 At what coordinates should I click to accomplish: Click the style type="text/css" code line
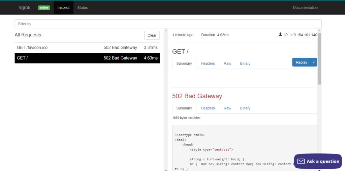click(211, 149)
